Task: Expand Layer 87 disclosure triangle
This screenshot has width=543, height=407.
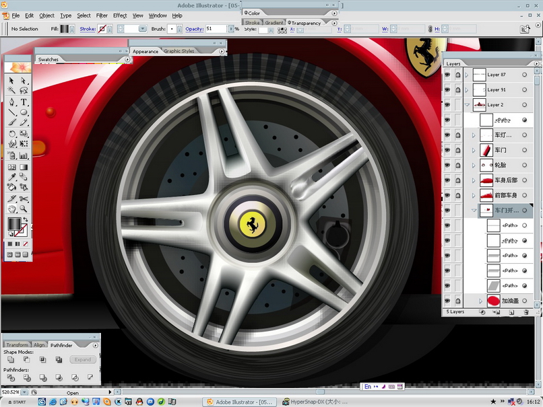Action: click(x=467, y=75)
